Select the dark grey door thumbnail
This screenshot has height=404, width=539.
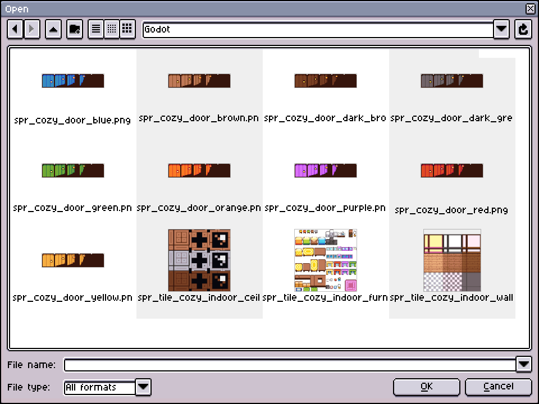(x=452, y=81)
